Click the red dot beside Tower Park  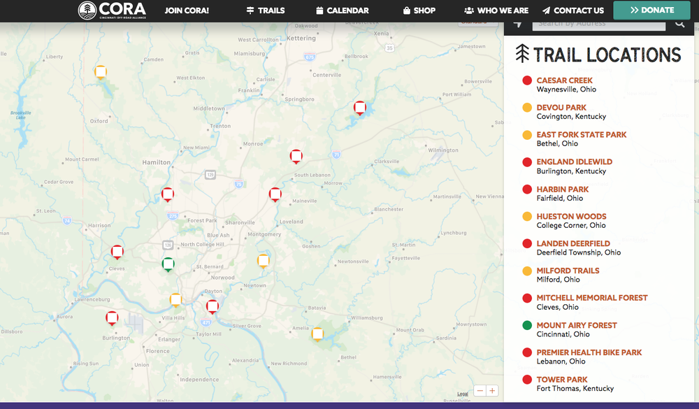[x=527, y=380]
